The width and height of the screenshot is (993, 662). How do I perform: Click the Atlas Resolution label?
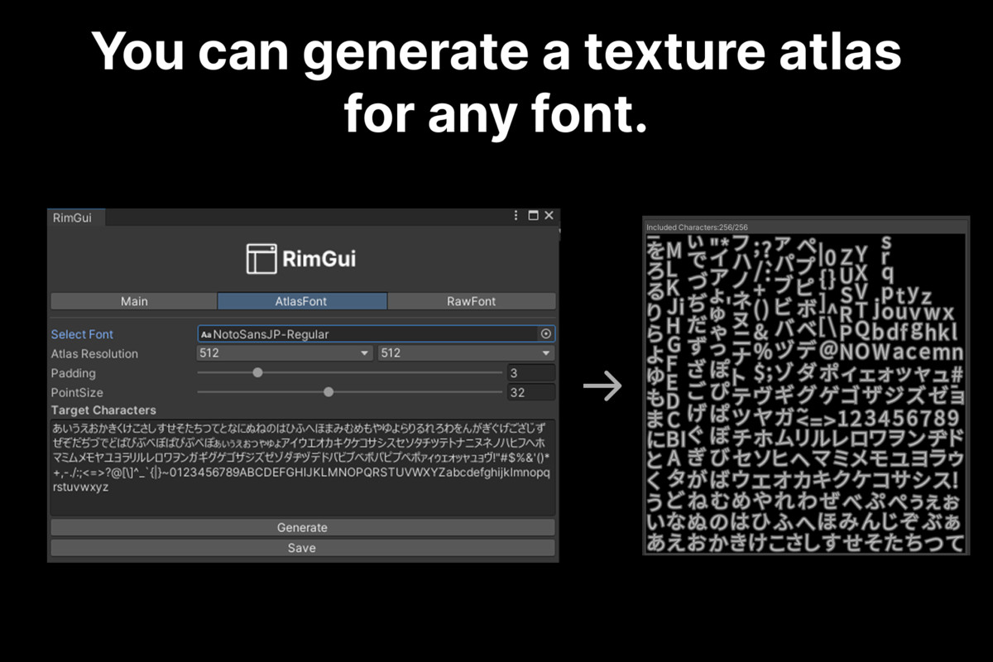[94, 353]
